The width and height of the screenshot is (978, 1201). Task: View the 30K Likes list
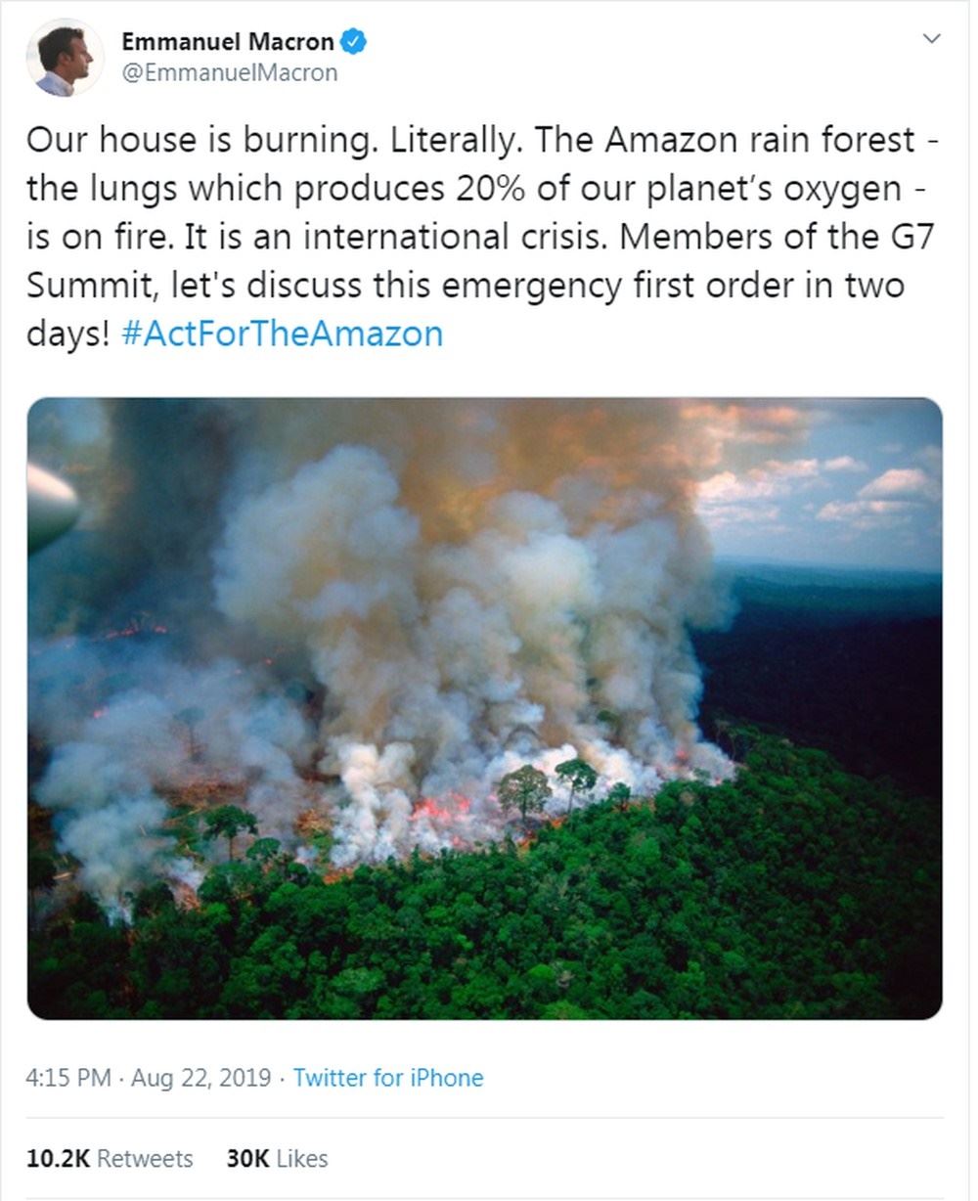point(277,1158)
